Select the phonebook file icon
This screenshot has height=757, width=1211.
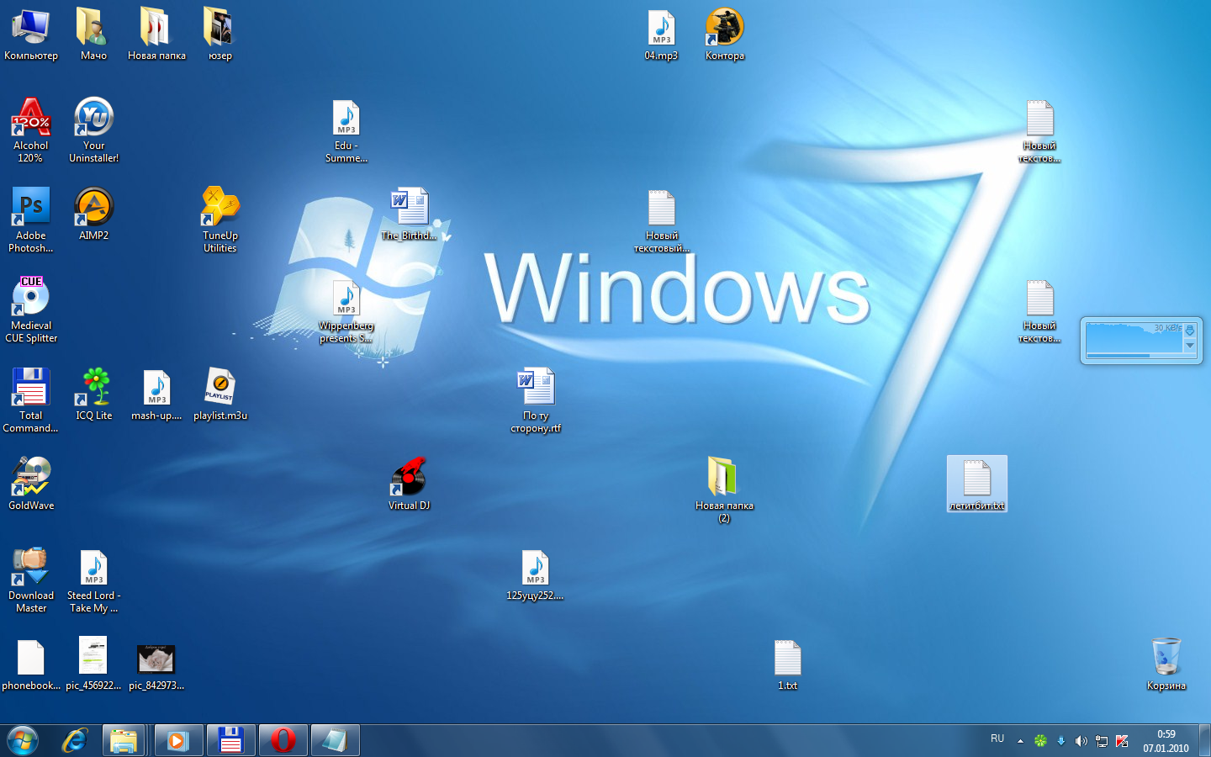coord(31,664)
